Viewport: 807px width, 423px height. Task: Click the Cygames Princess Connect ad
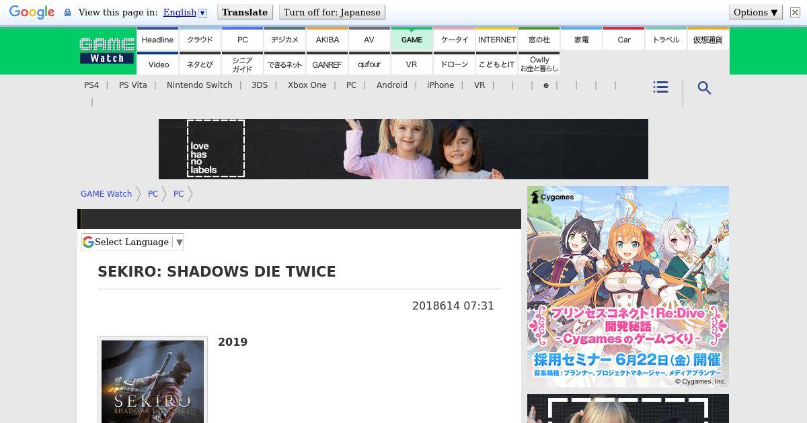[628, 287]
